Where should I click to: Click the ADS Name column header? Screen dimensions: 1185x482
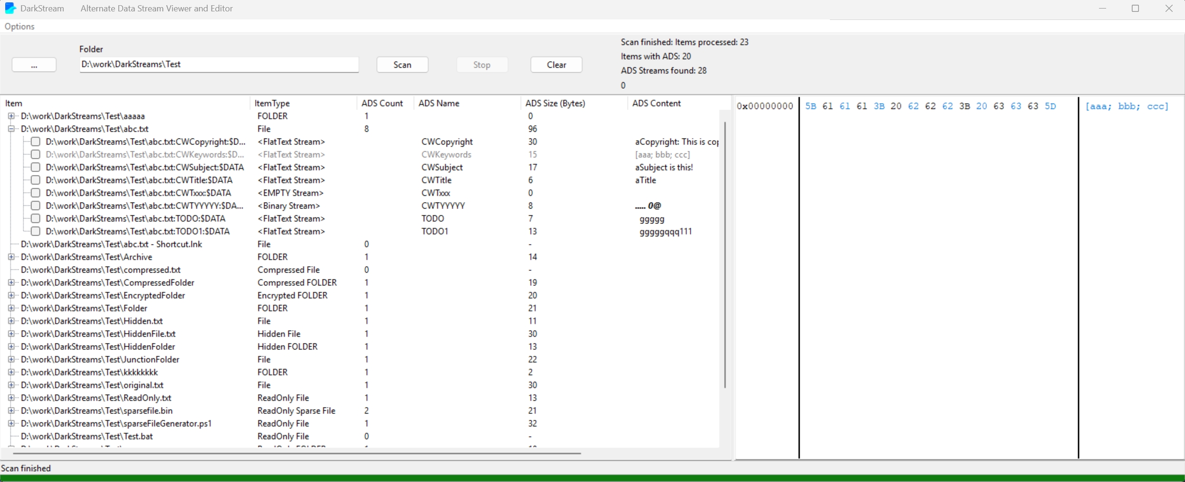pyautogui.click(x=439, y=103)
